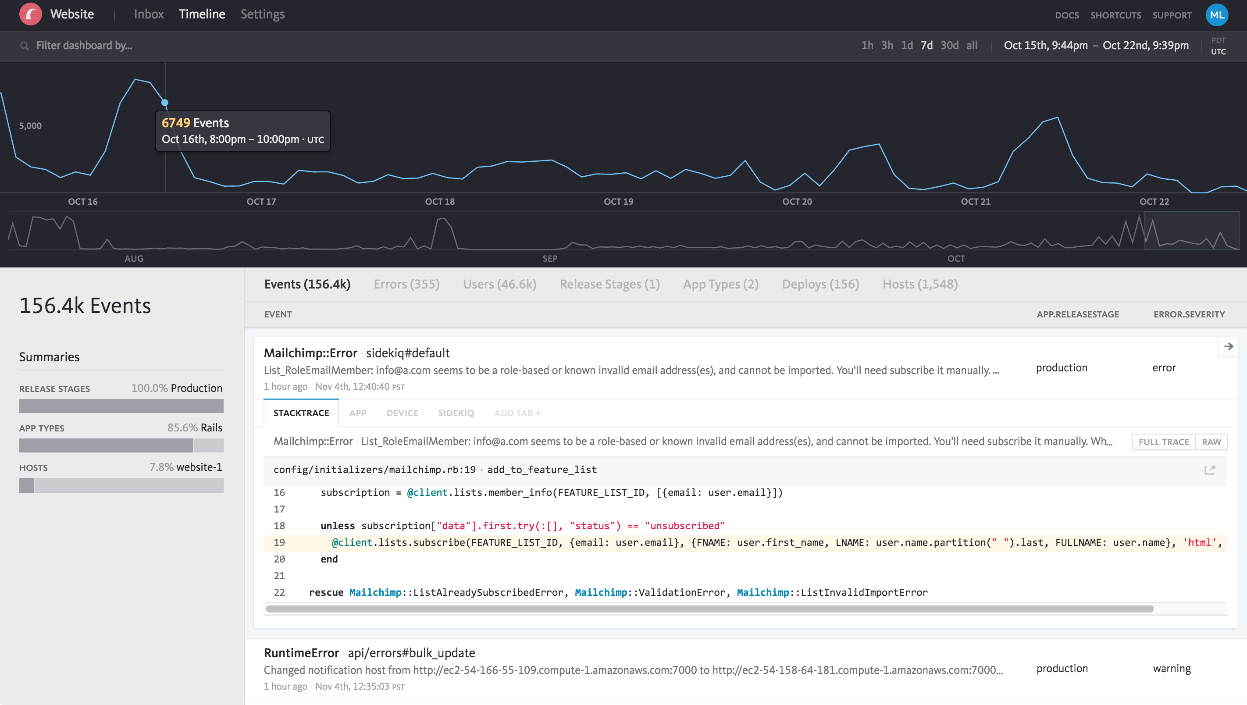The image size is (1247, 705).
Task: Click the highlighted data point on chart
Action: click(x=164, y=103)
